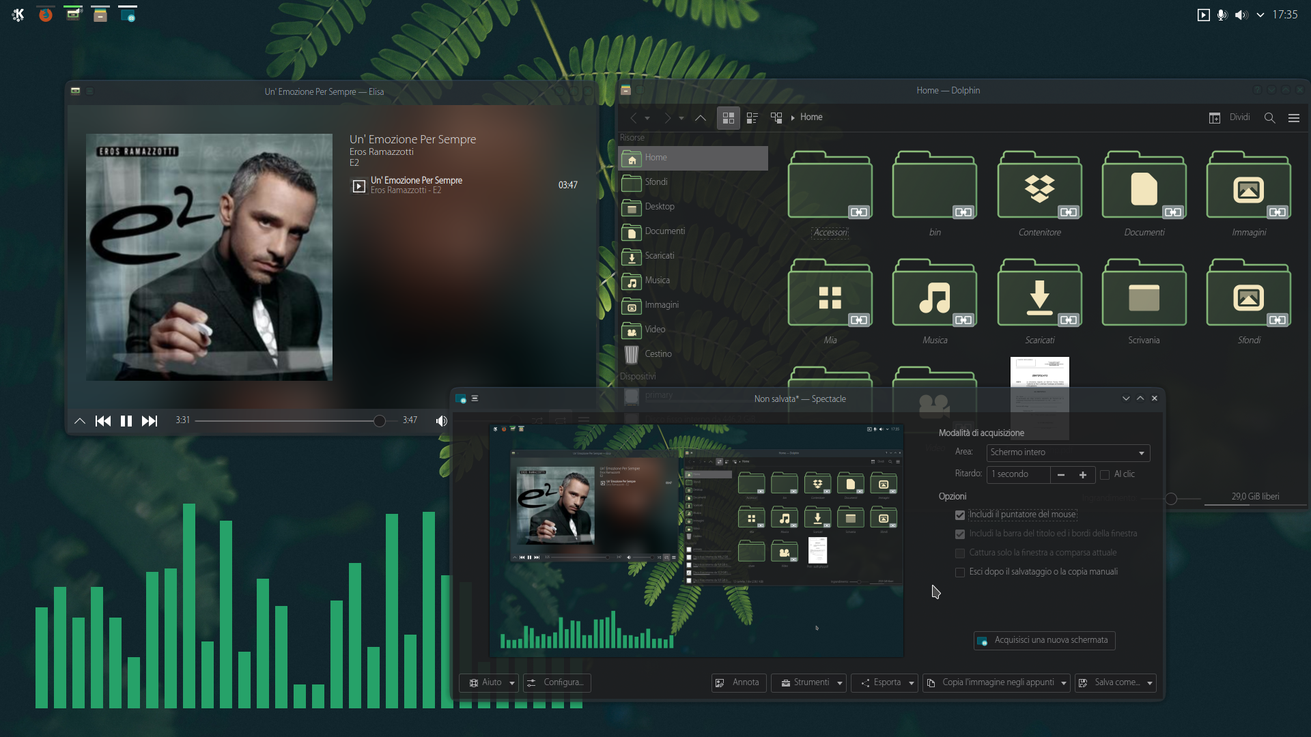The height and width of the screenshot is (737, 1311).
Task: Select Scaricati in places sidebar
Action: (693, 256)
